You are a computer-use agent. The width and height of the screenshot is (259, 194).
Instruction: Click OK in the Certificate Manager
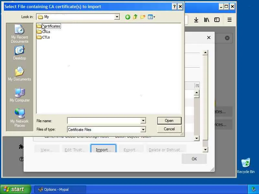click(194, 159)
